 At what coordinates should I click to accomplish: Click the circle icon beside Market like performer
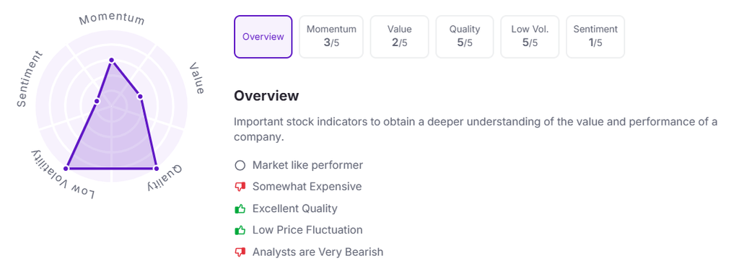coord(240,165)
